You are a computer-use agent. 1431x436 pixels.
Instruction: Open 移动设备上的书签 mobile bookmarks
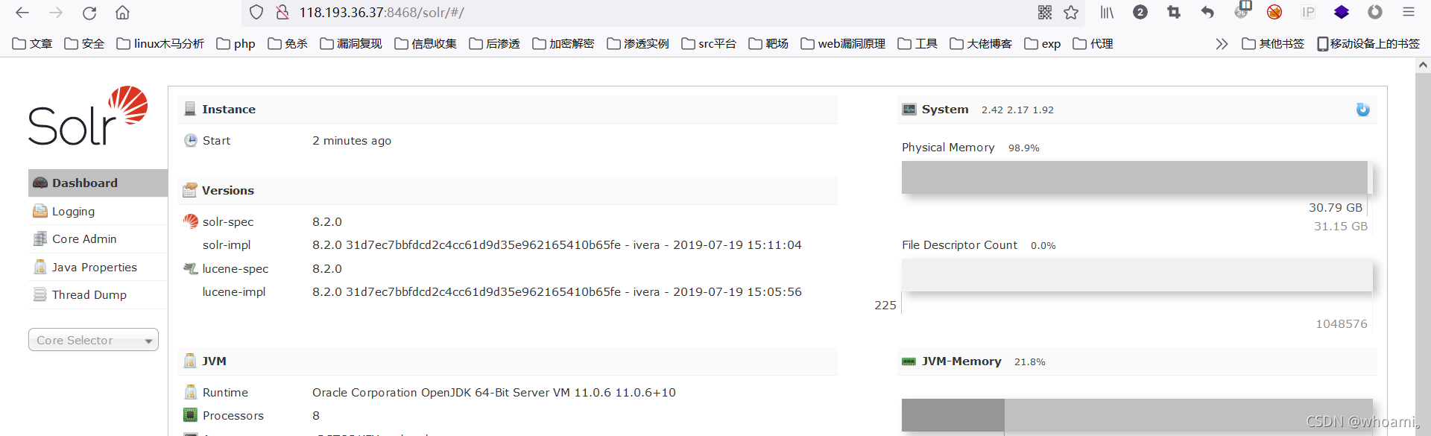tap(1368, 44)
